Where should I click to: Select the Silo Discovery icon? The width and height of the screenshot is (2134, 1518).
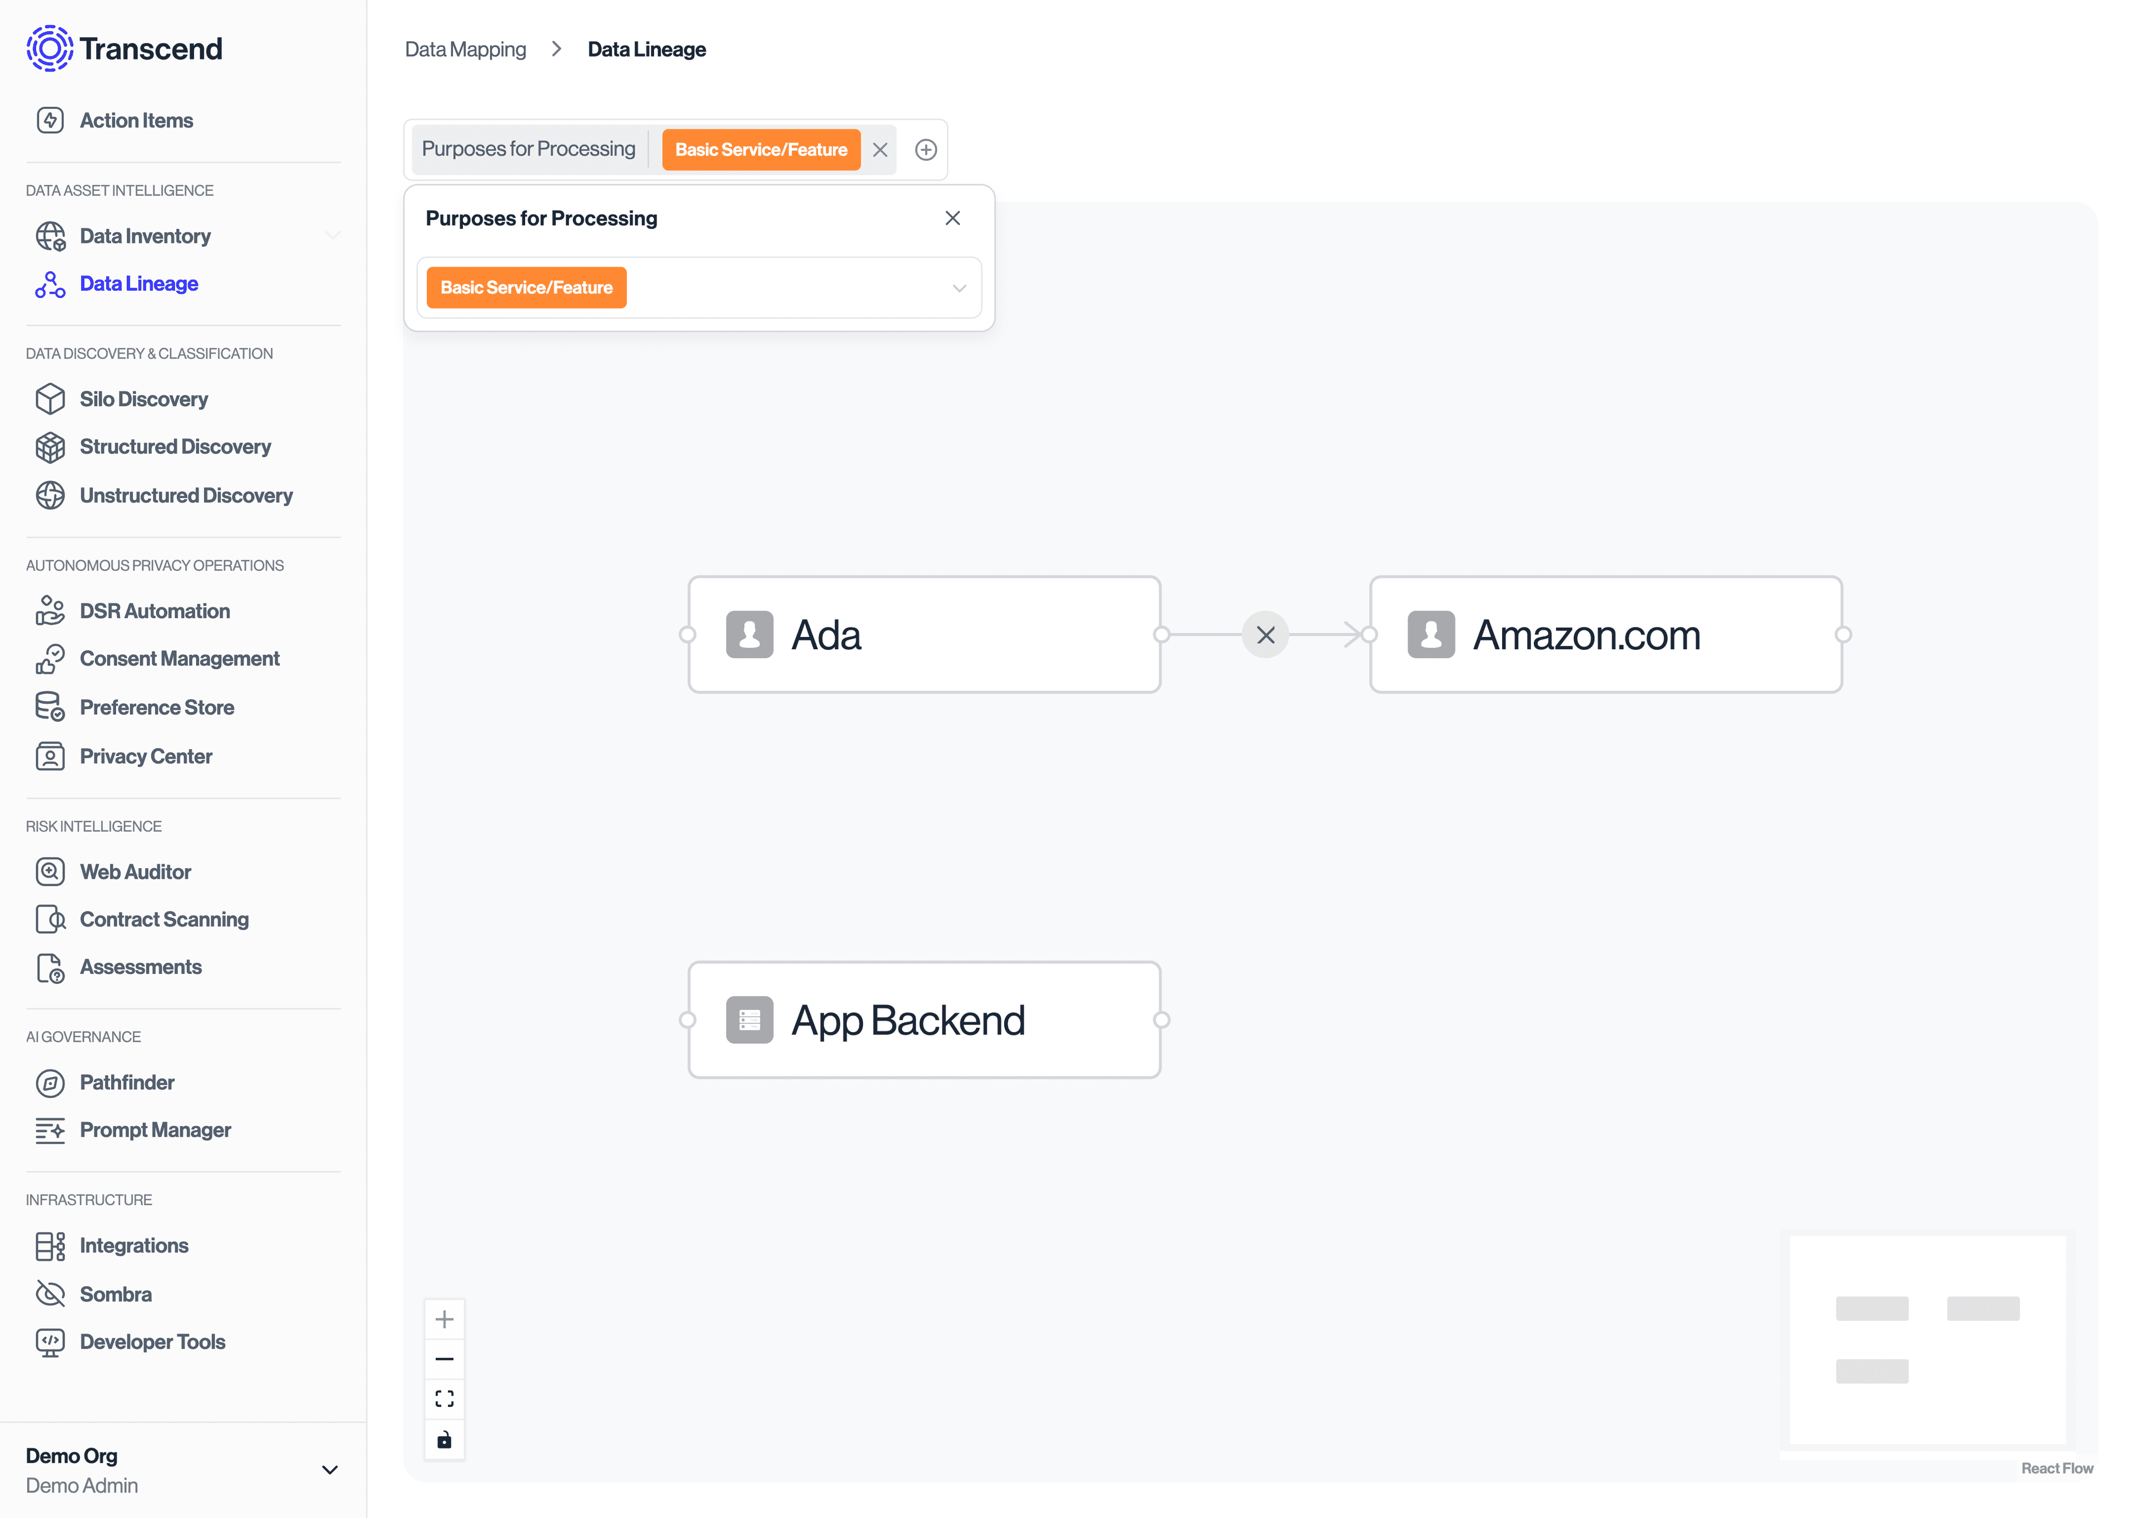click(51, 398)
